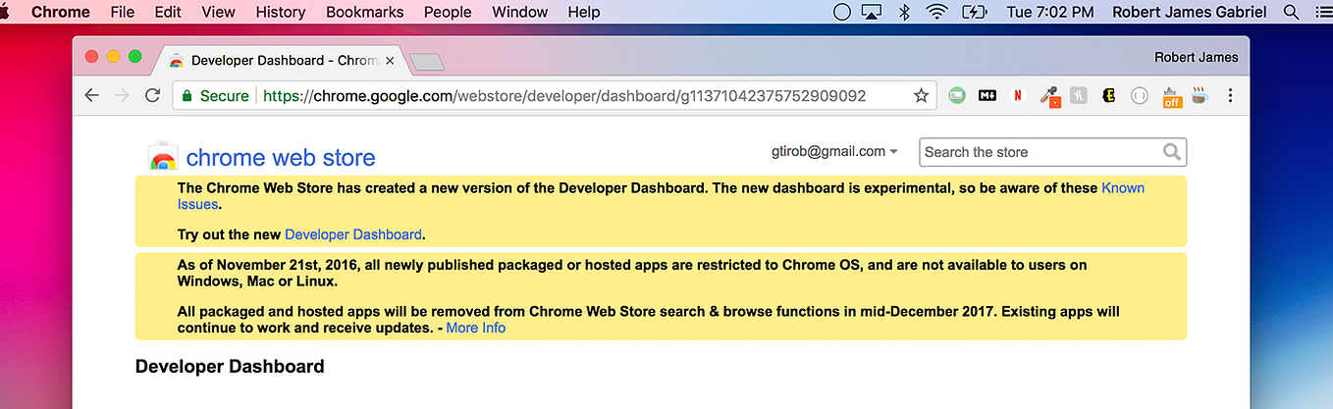The height and width of the screenshot is (409, 1333).
Task: Click the circle icon in menu bar
Action: tap(841, 12)
